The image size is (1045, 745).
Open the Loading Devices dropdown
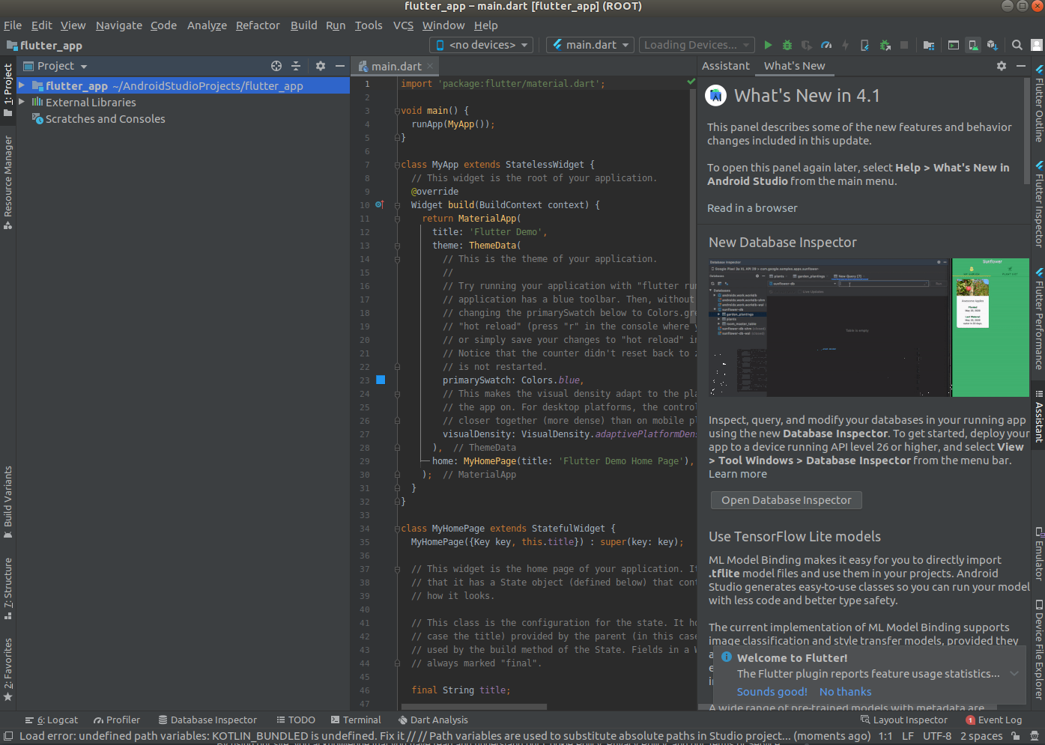coord(696,45)
